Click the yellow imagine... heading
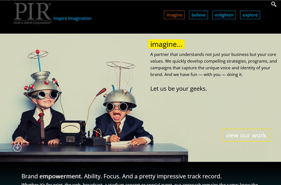 pyautogui.click(x=166, y=44)
